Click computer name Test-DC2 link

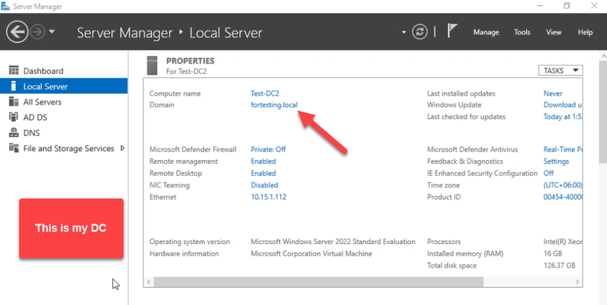265,93
